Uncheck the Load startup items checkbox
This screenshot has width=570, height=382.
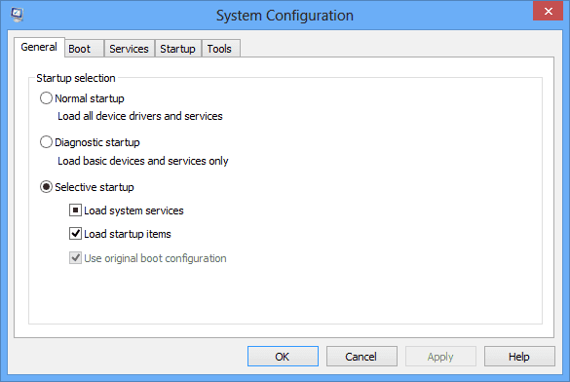pyautogui.click(x=75, y=233)
